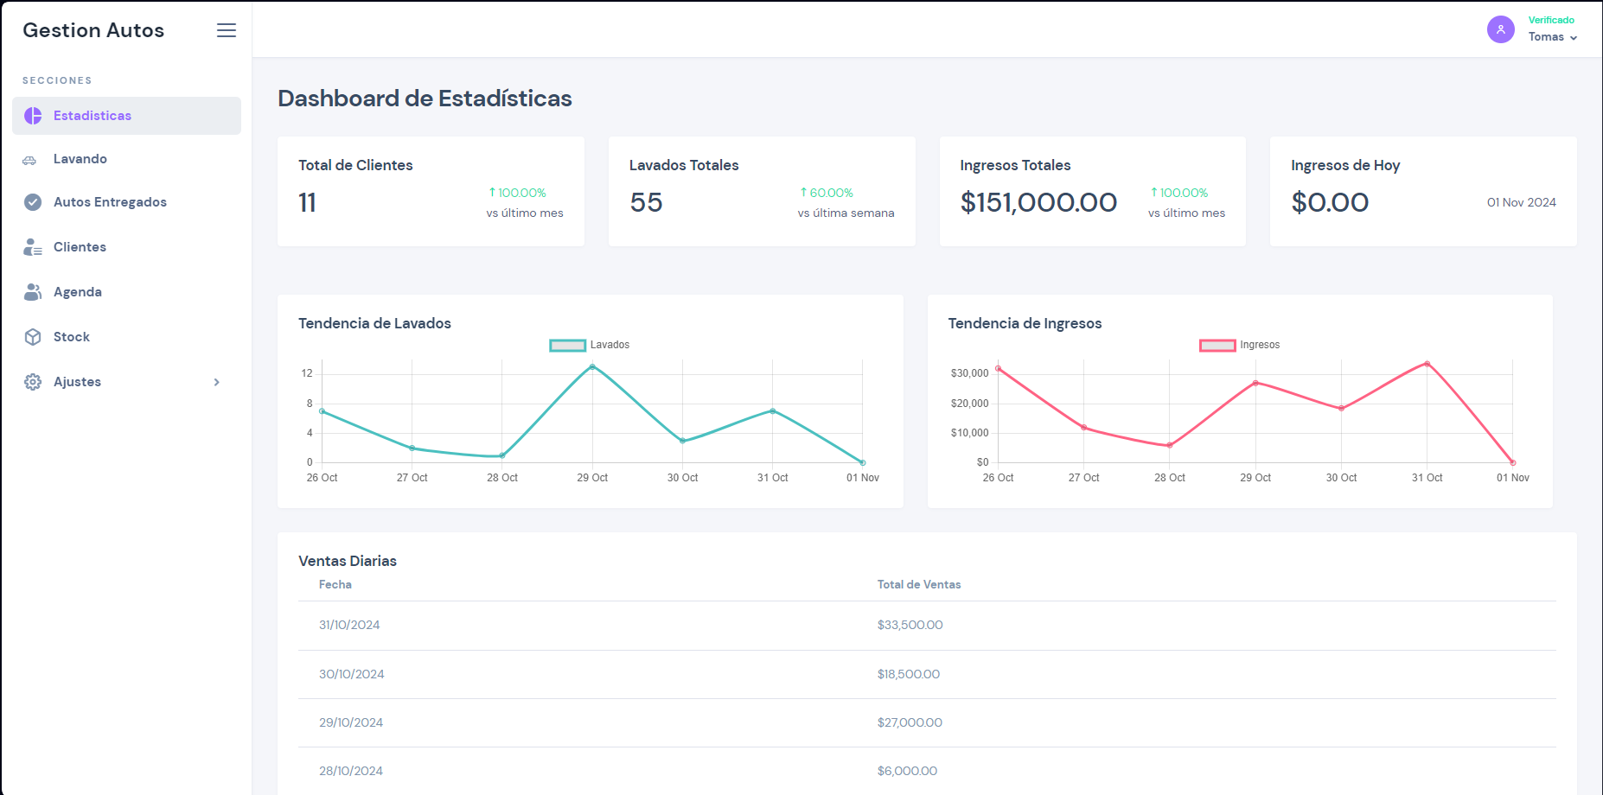
Task: Click the 31 Oct peak point on Ingresos chart
Action: [1427, 364]
